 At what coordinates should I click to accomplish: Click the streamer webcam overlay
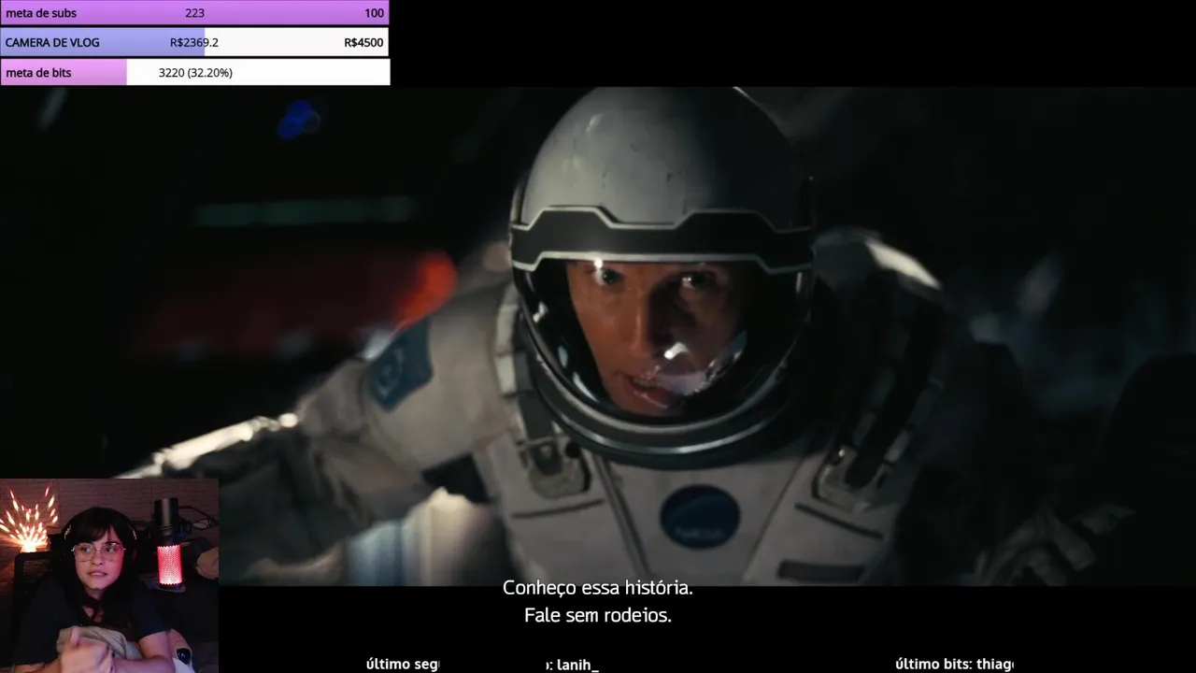tap(109, 576)
